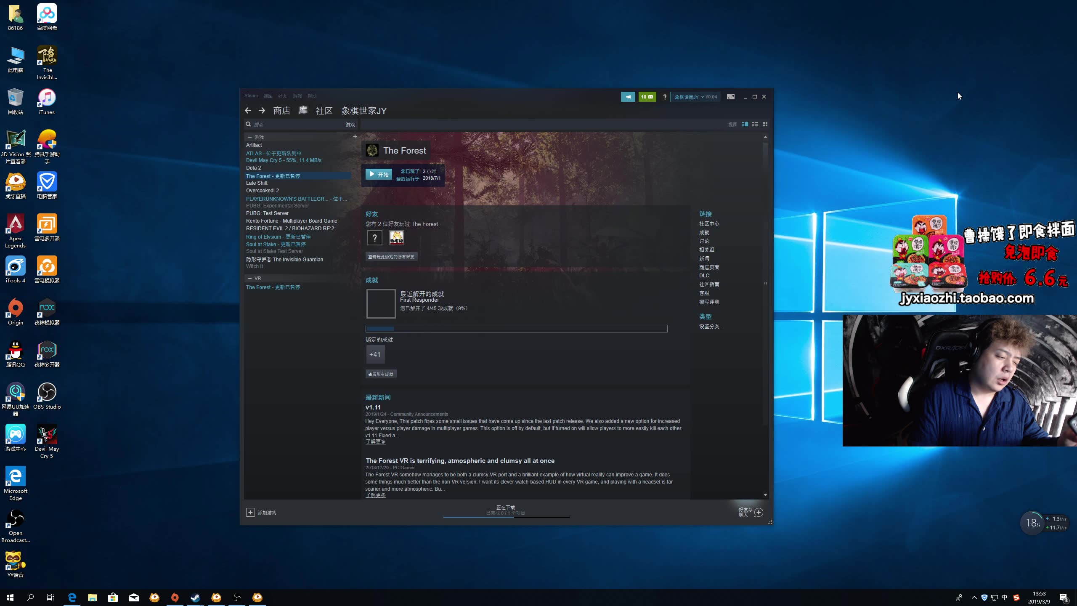Viewport: 1077px width, 606px height.
Task: Go forward with Steam's forward arrow
Action: pos(262,111)
